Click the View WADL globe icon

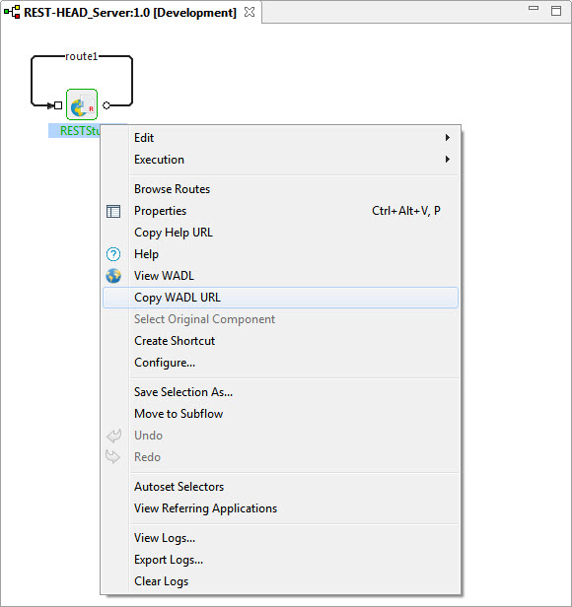(113, 276)
